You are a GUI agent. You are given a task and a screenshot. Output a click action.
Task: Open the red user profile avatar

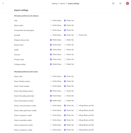coord(128,3)
